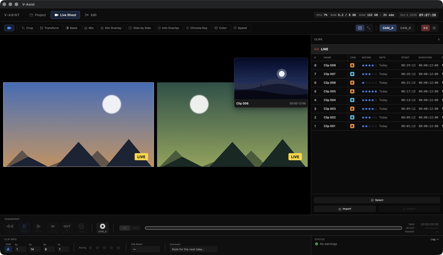The image size is (443, 255).
Task: Sort clips by the RATING column header
Action: (x=366, y=57)
